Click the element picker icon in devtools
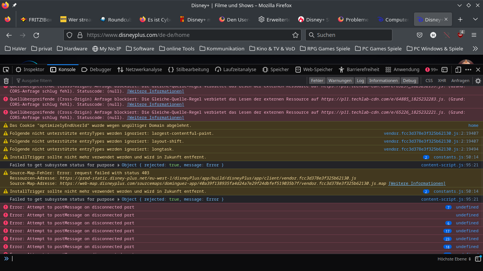 tap(6, 70)
